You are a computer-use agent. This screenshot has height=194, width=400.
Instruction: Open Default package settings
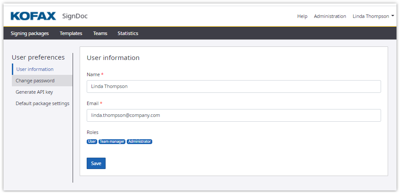click(x=42, y=103)
